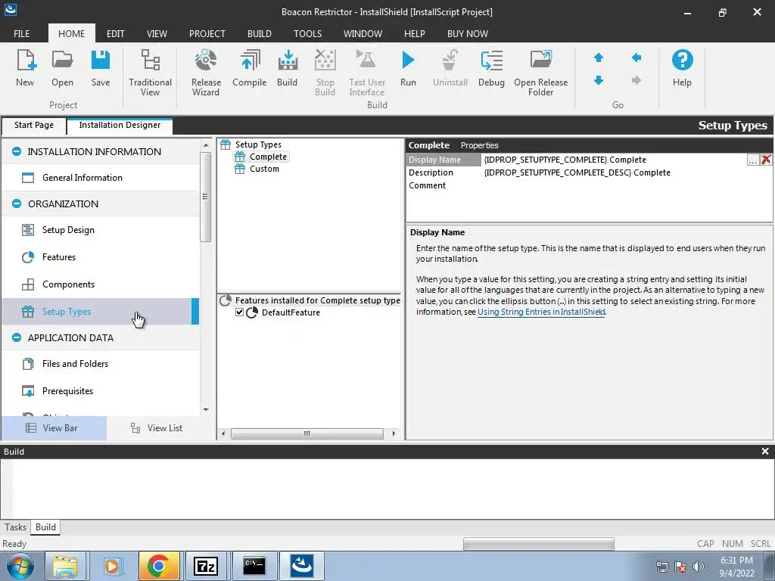Start the Debug tool
The image size is (775, 581).
(491, 68)
